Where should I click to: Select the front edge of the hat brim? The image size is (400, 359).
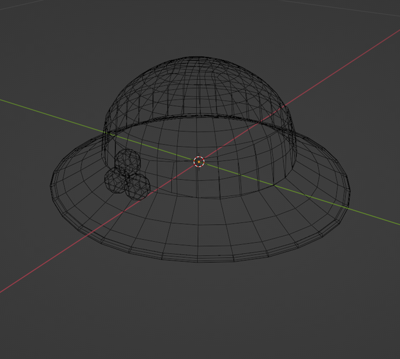click(199, 260)
